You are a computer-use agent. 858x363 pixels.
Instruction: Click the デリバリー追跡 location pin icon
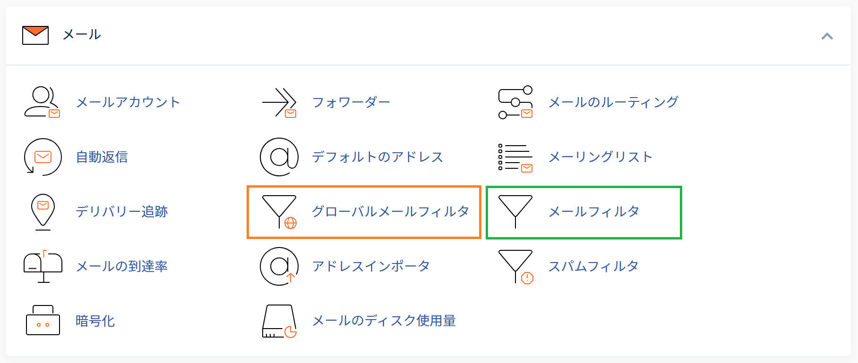[x=43, y=212]
